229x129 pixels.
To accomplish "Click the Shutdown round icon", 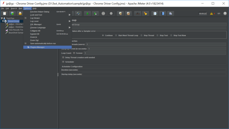I will 111,13.
